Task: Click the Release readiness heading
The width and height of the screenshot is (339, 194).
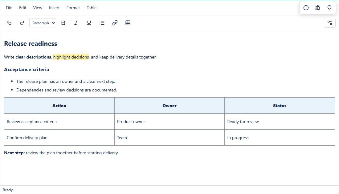Action: (x=31, y=44)
